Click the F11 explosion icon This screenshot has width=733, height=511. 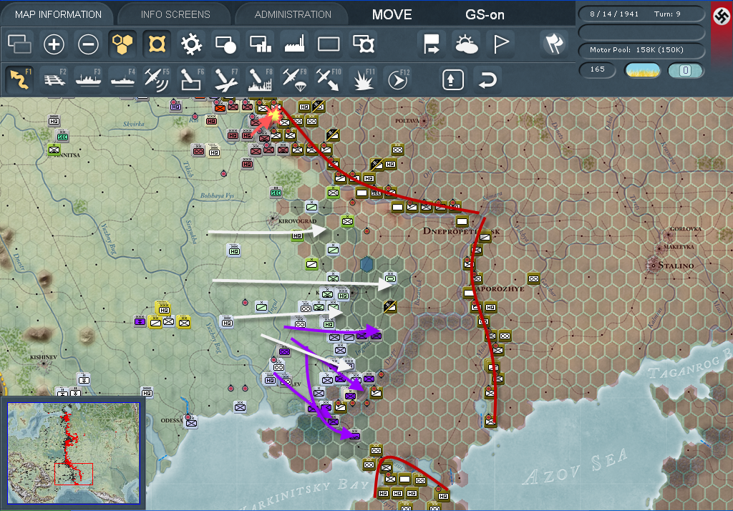[x=363, y=79]
